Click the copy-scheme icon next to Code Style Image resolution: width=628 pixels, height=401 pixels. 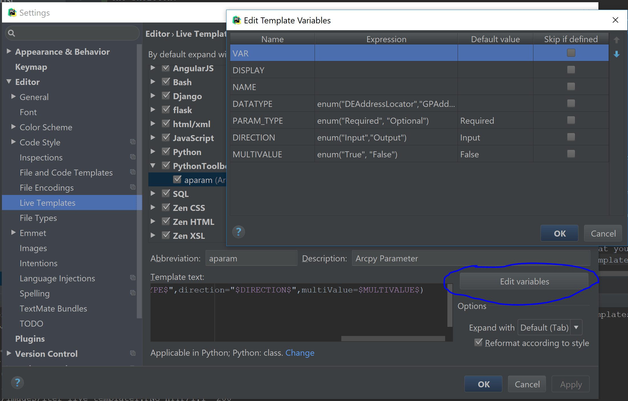pos(132,142)
